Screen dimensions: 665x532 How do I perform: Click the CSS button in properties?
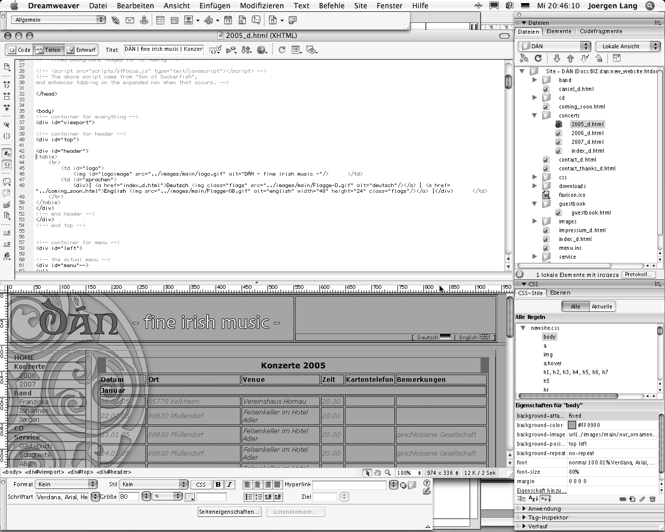[201, 484]
